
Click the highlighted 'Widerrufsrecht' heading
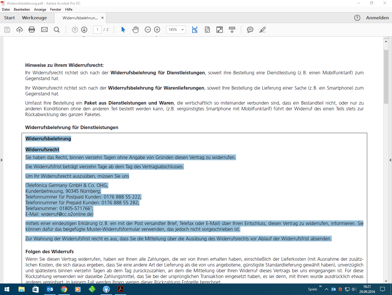click(42, 150)
